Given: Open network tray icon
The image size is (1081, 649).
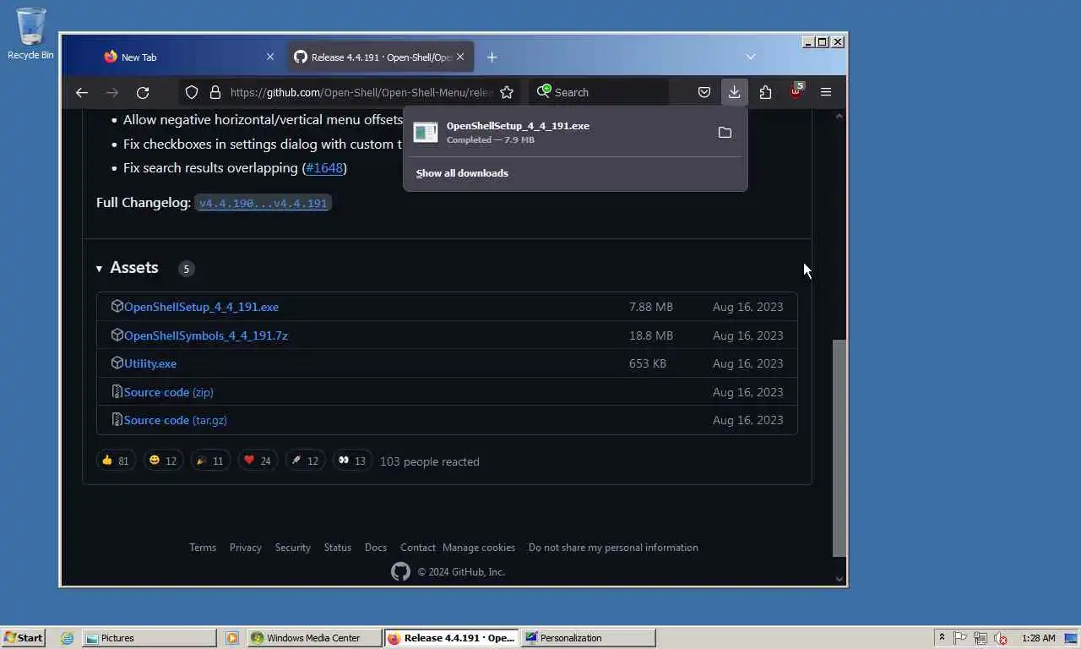Looking at the screenshot, I should 981,638.
